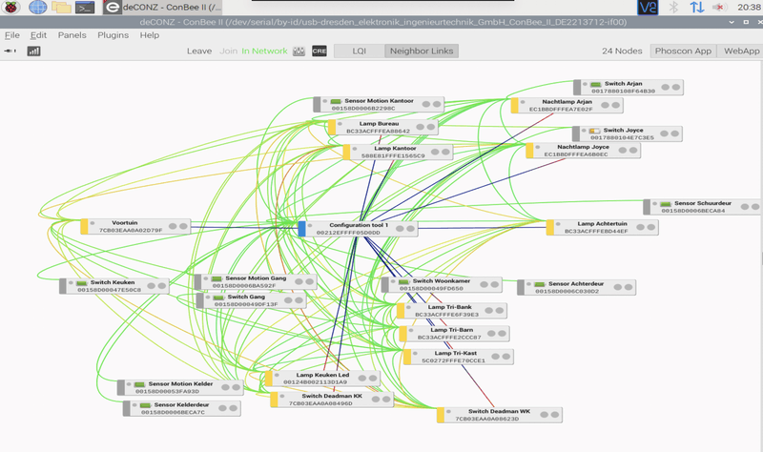Open the file manager folder icon

[x=61, y=8]
